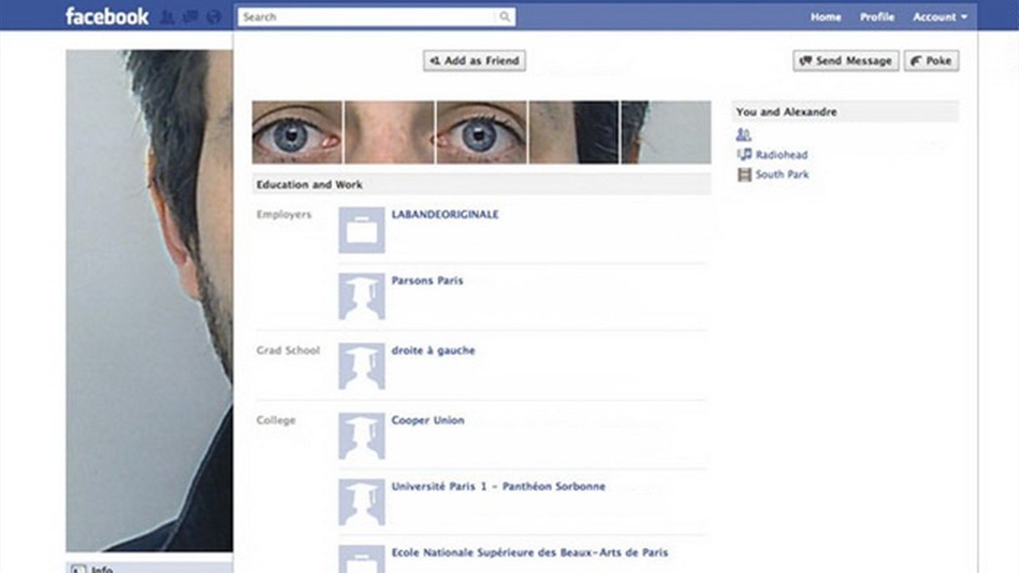Open the Radiohead link
This screenshot has width=1019, height=573.
[782, 155]
